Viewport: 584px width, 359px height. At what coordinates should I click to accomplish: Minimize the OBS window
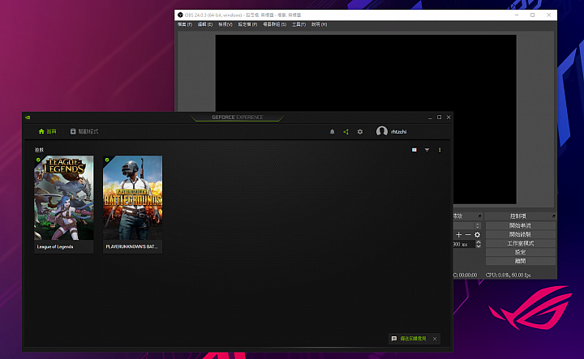517,15
